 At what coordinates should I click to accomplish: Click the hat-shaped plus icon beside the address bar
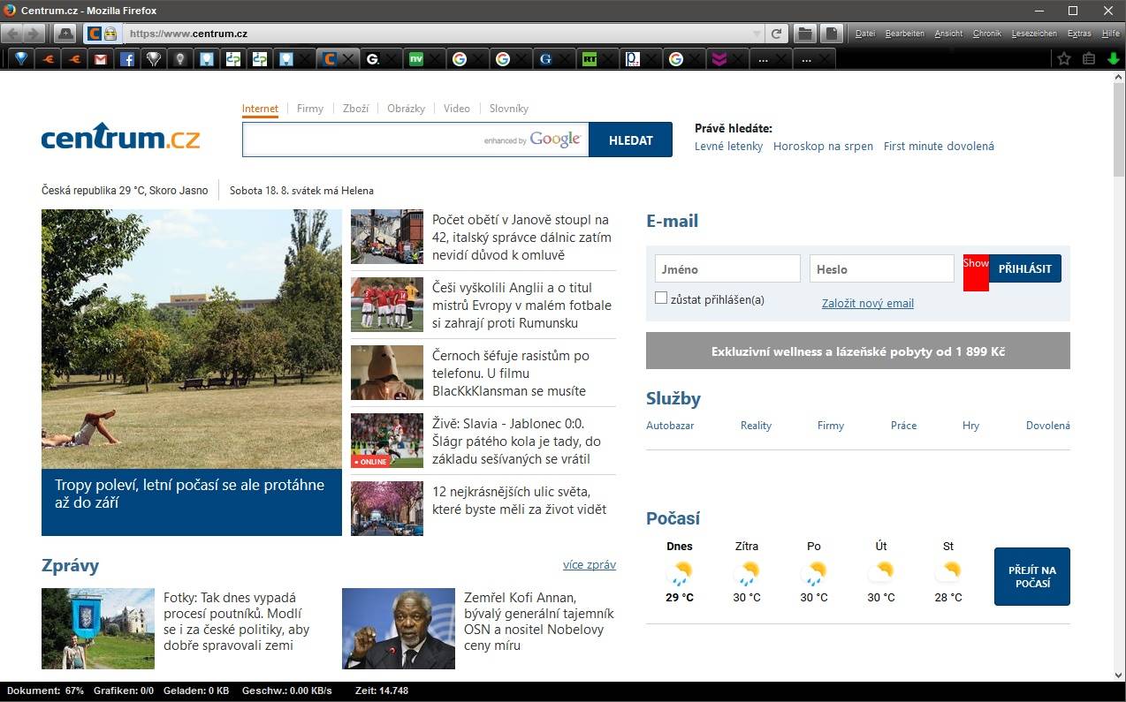[65, 34]
